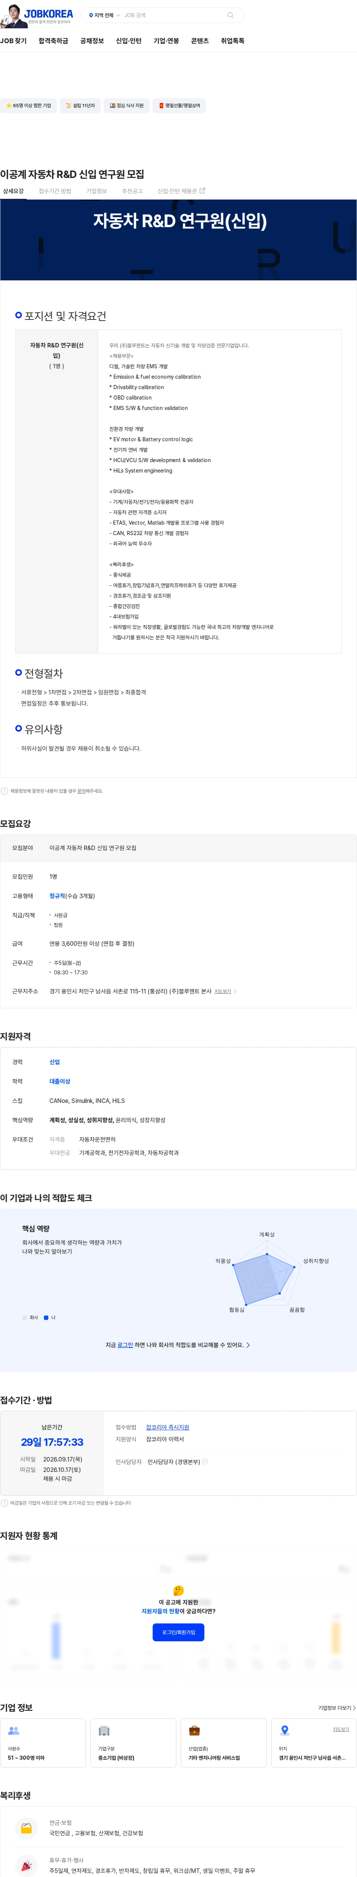
Task: Select the 점심 식사 지원 tag
Action: coord(126,106)
